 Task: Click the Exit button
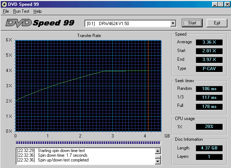click(217, 23)
